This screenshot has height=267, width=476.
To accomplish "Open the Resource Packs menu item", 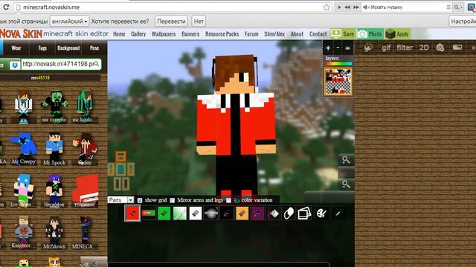I will (222, 34).
